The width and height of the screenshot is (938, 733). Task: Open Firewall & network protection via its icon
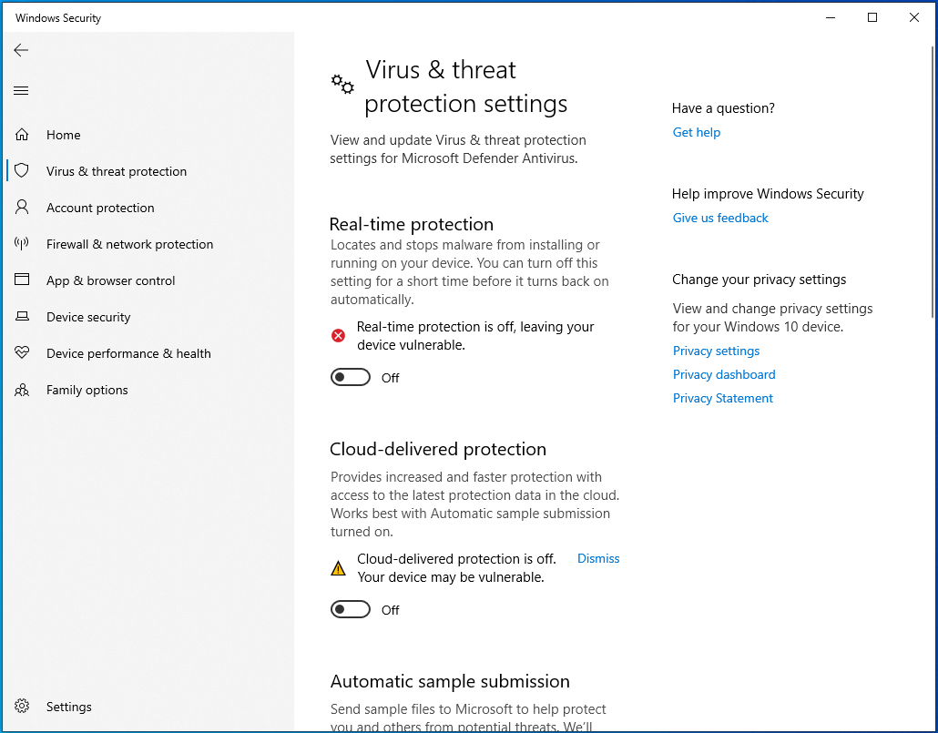coord(21,244)
